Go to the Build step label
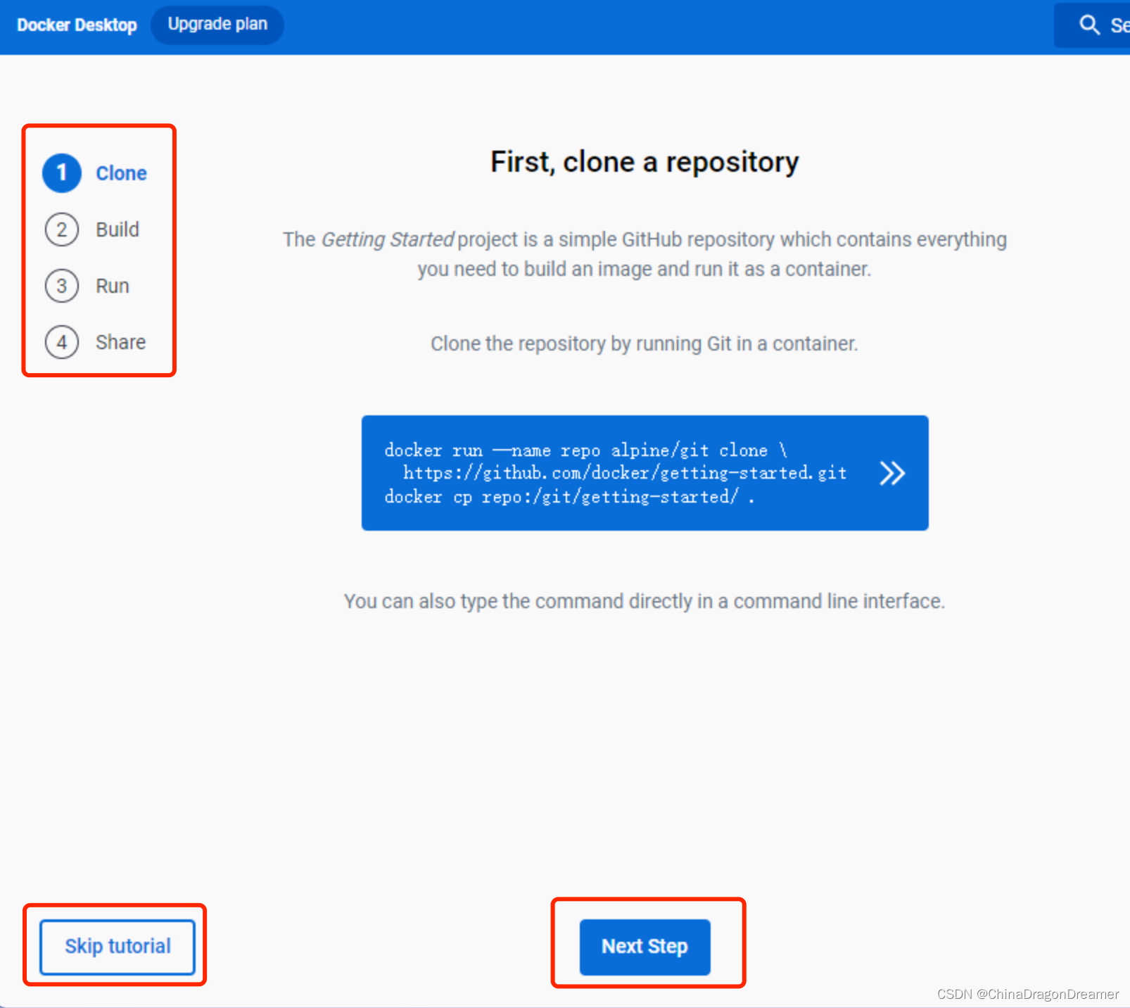 click(x=118, y=229)
